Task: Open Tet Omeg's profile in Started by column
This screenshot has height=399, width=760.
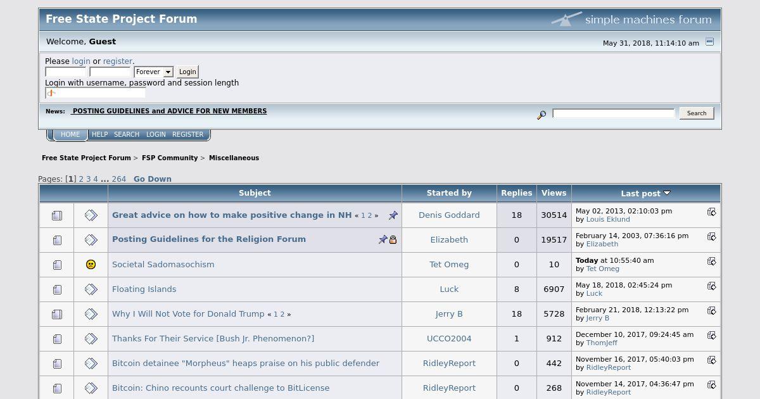Action: pos(449,265)
